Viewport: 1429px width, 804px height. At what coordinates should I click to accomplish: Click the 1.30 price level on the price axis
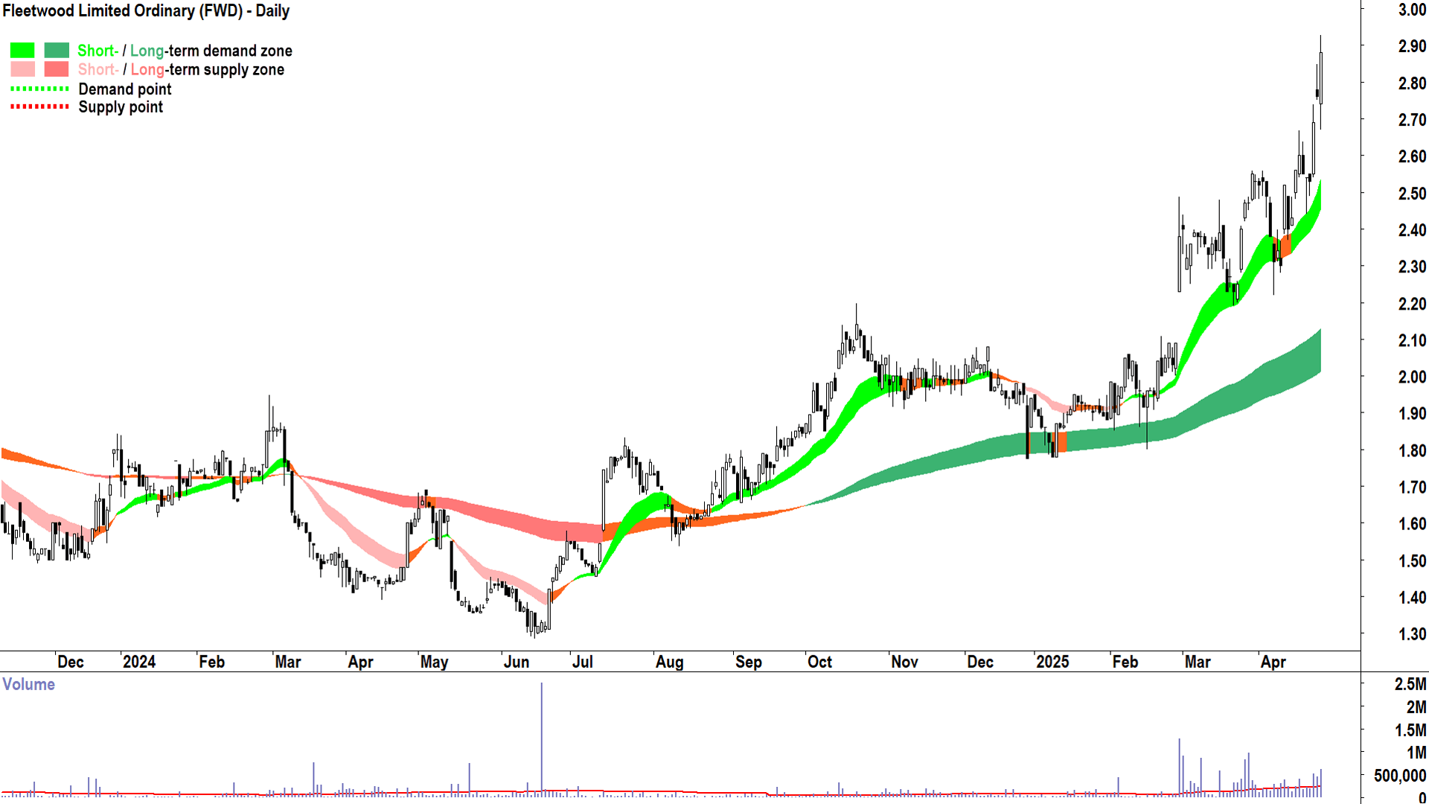1411,634
